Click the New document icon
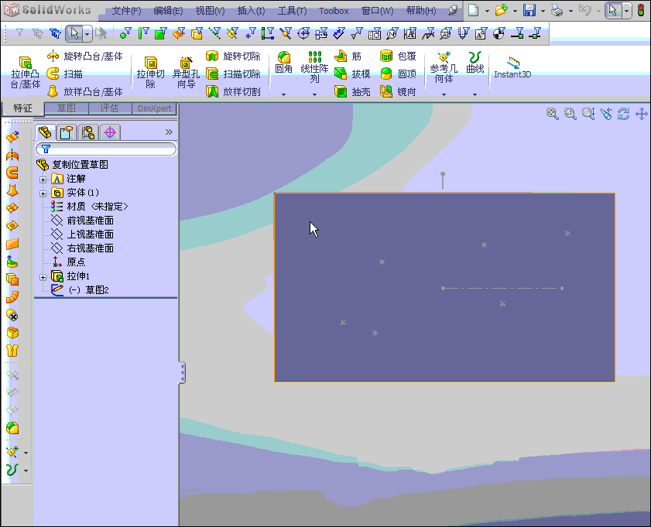 pos(473,10)
